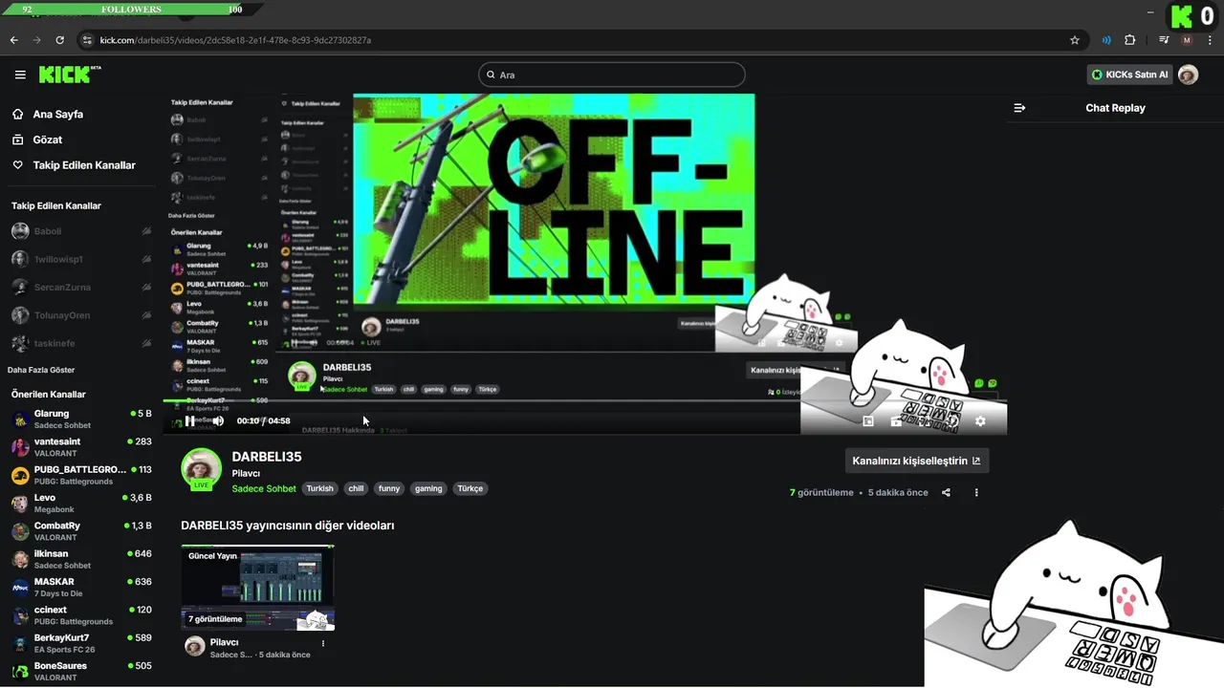
Task: Select the chill tag
Action: pos(356,488)
